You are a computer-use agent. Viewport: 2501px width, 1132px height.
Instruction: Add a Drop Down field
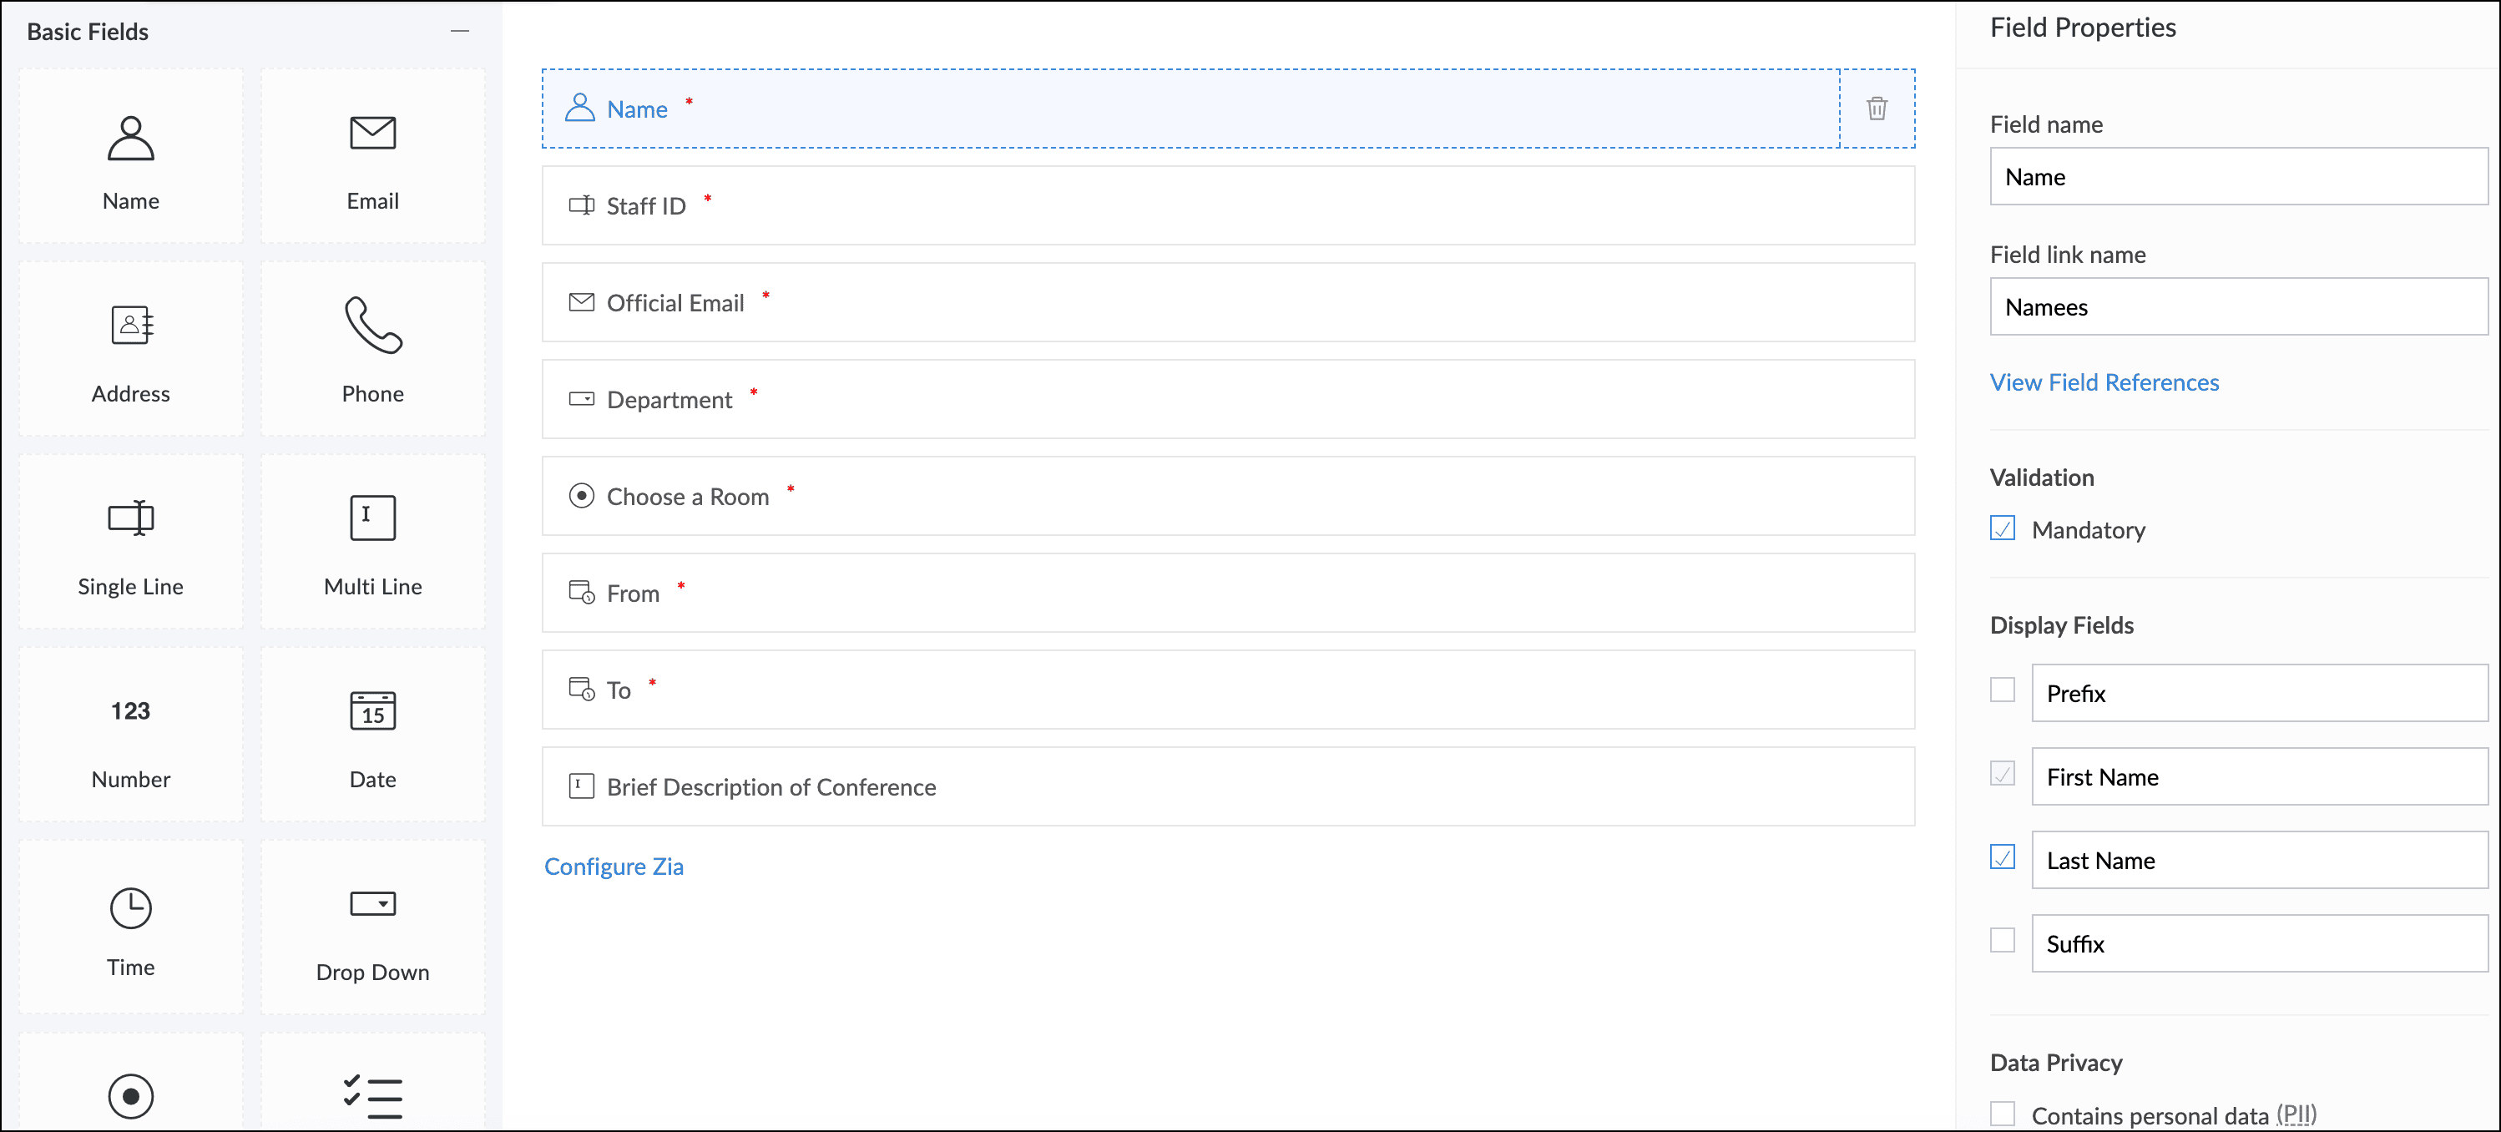[371, 905]
